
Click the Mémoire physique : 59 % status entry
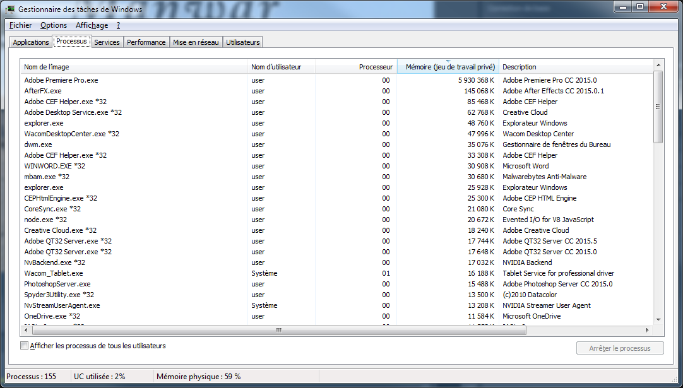click(x=199, y=376)
